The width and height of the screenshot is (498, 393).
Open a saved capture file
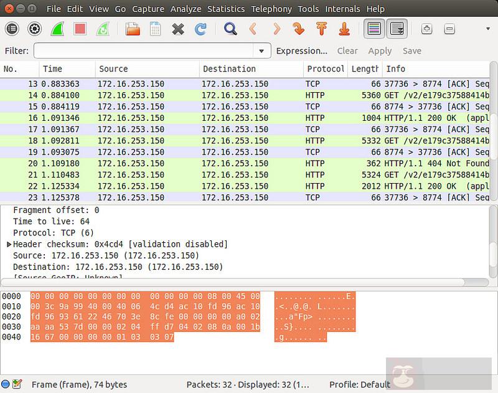[x=132, y=29]
